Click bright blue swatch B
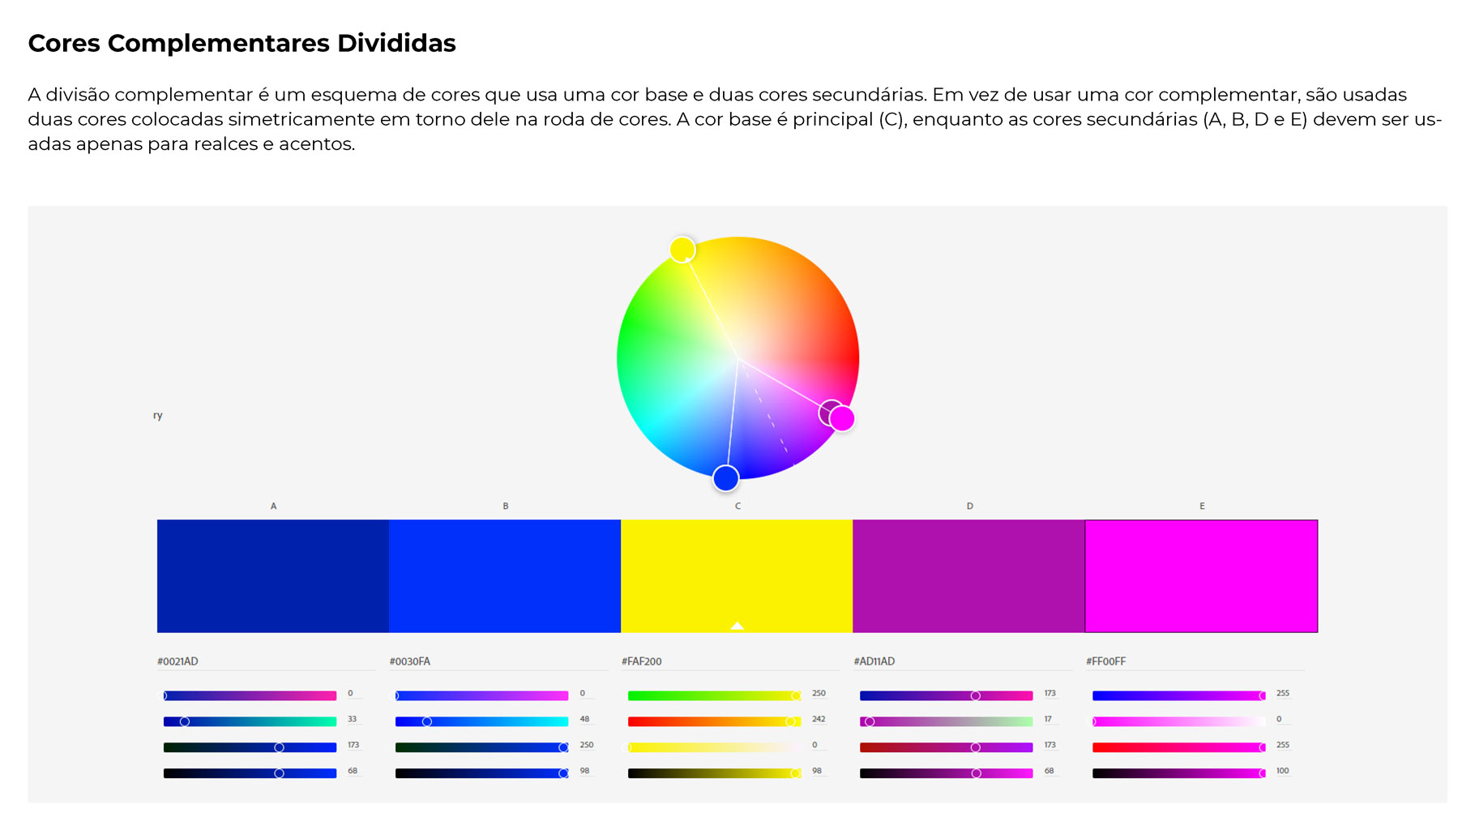The width and height of the screenshot is (1475, 830). coord(505,575)
